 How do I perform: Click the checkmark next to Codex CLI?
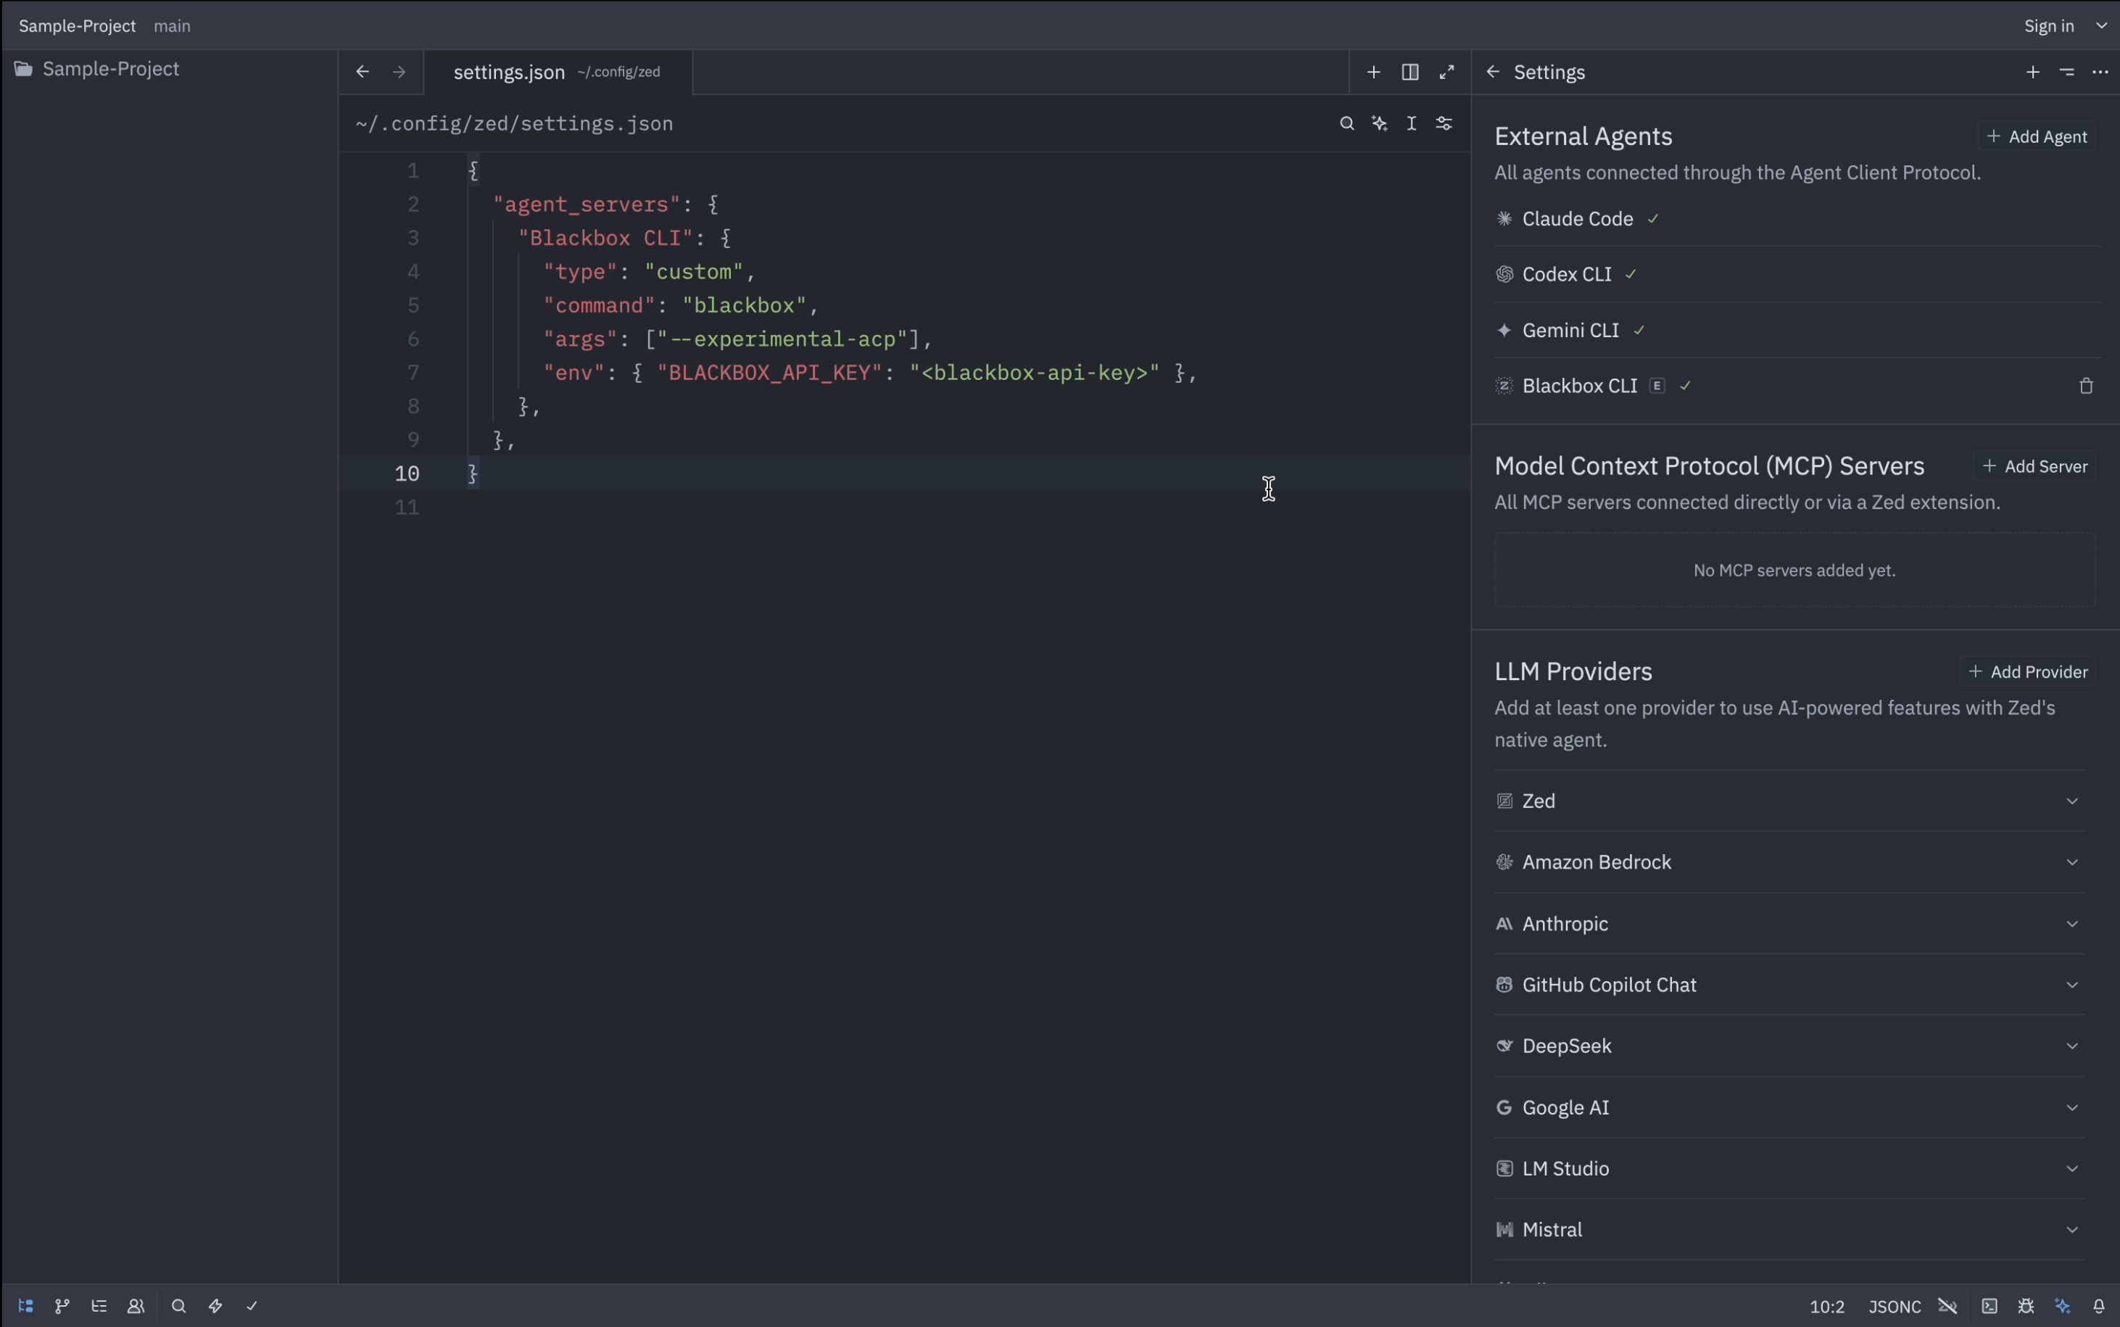pyautogui.click(x=1631, y=274)
